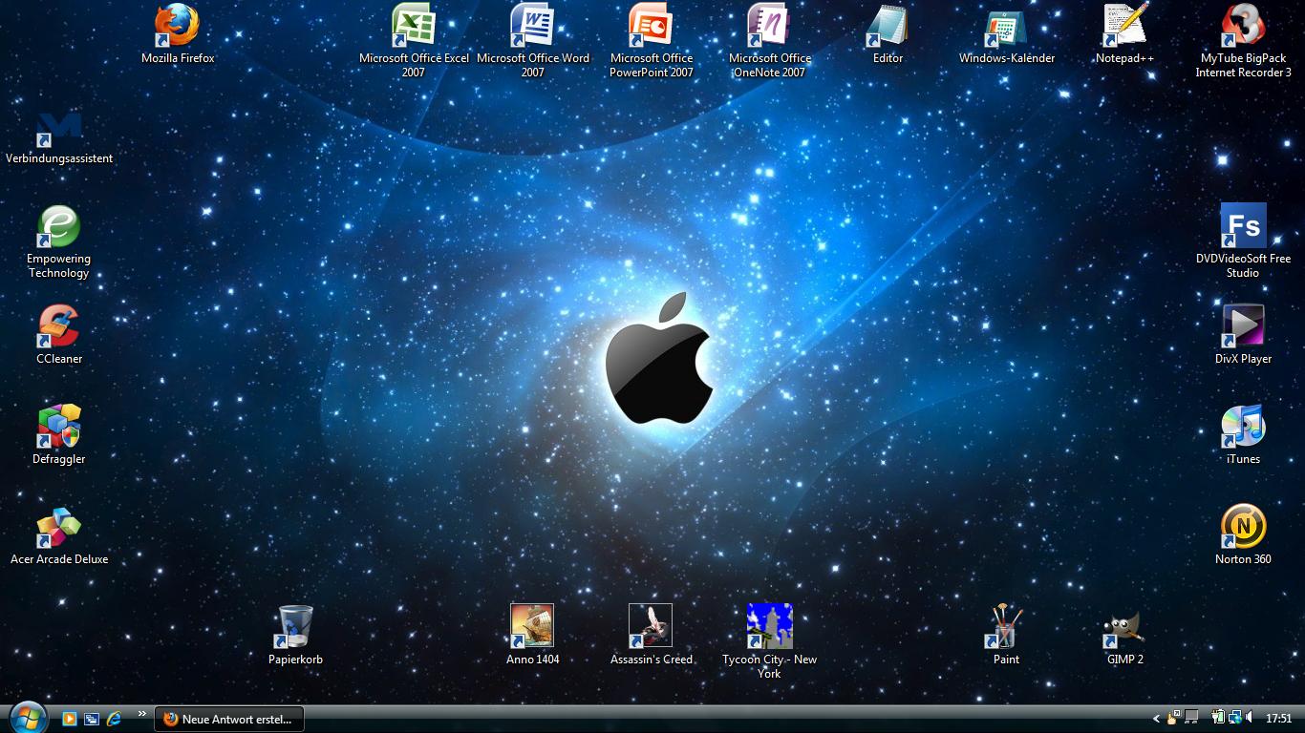Image resolution: width=1305 pixels, height=733 pixels.
Task: Click the Switch between windows Quick Launch icon
Action: point(92,719)
